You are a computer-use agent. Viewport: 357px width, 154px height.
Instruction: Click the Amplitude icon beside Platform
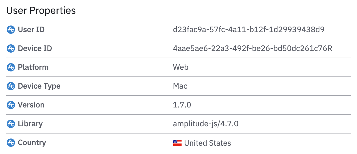(x=11, y=67)
